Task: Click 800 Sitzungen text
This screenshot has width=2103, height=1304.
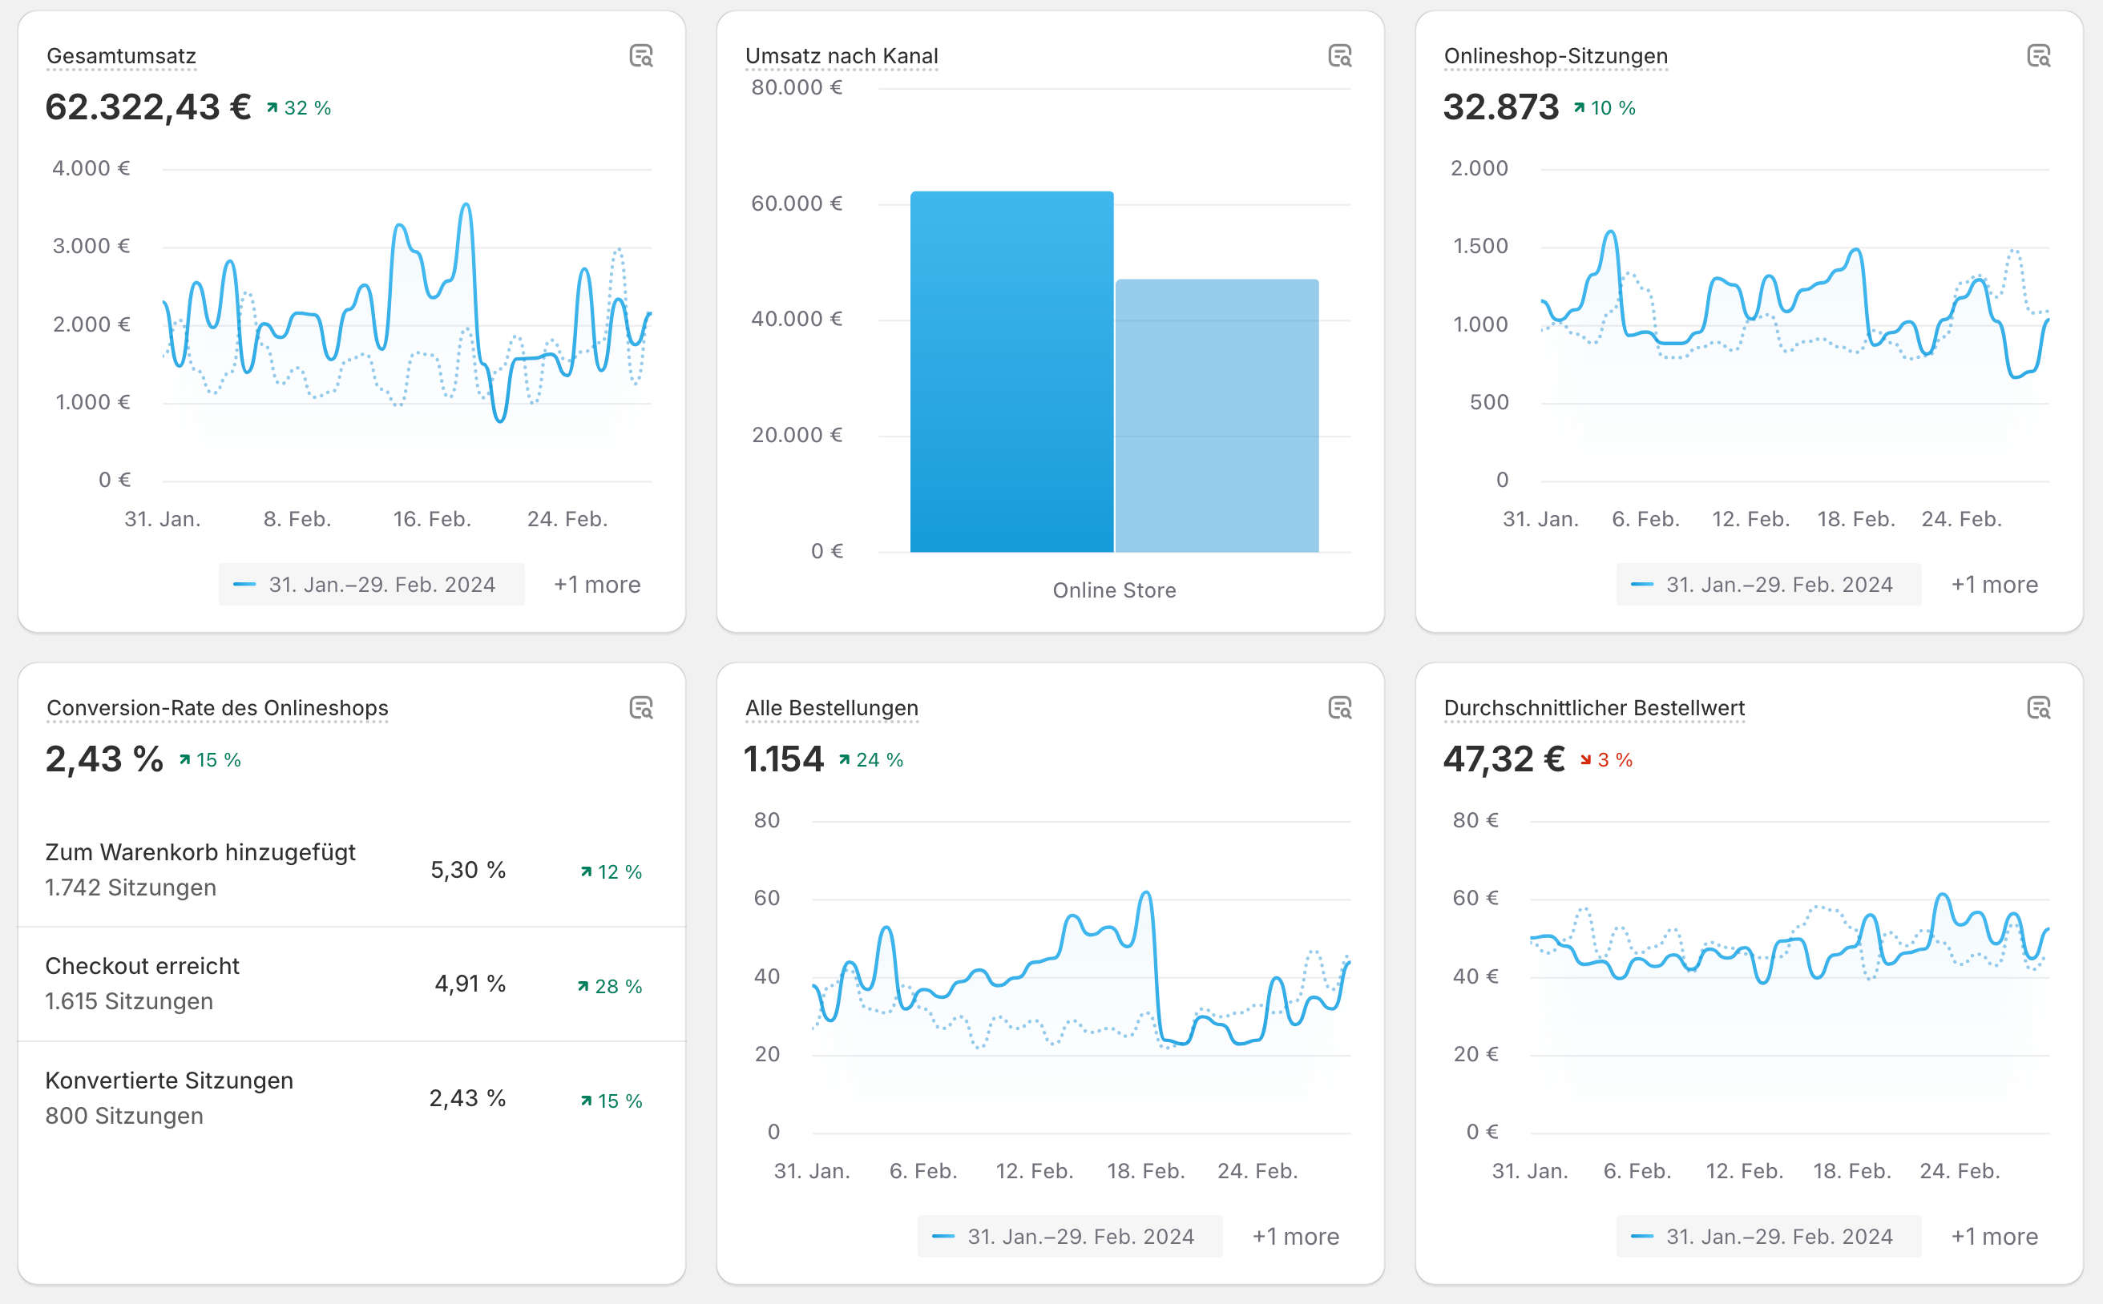Action: click(x=124, y=1116)
